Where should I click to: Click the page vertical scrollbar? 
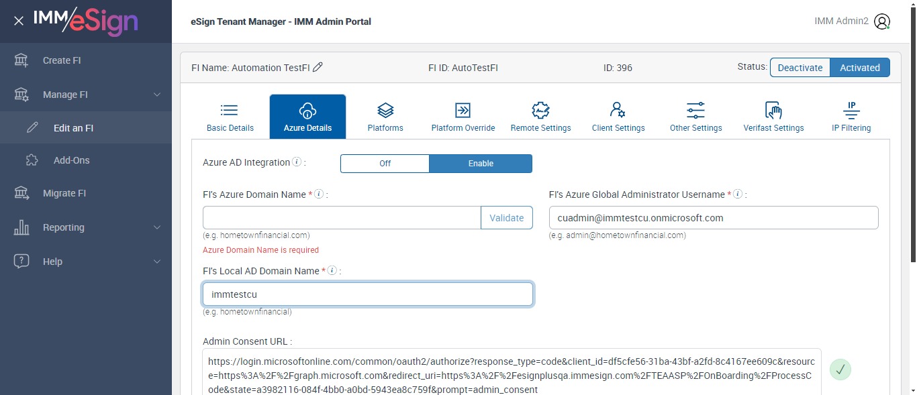tap(913, 134)
